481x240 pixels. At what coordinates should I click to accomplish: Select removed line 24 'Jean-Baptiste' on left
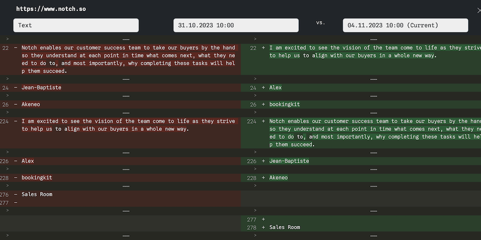[x=41, y=88]
